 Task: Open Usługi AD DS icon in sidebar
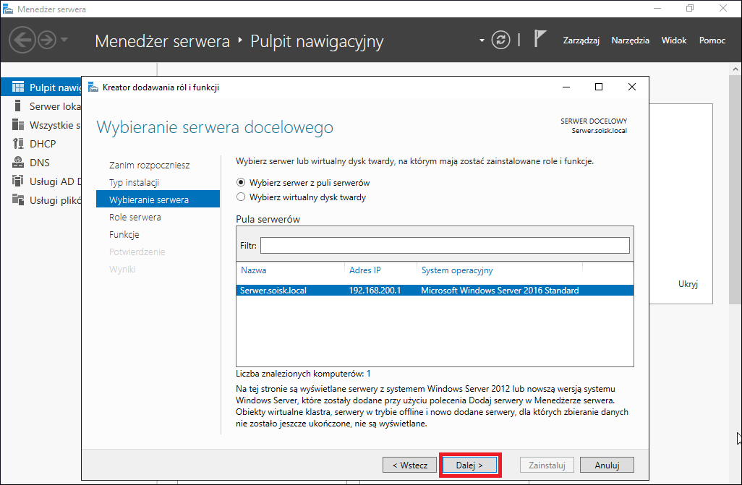click(18, 181)
